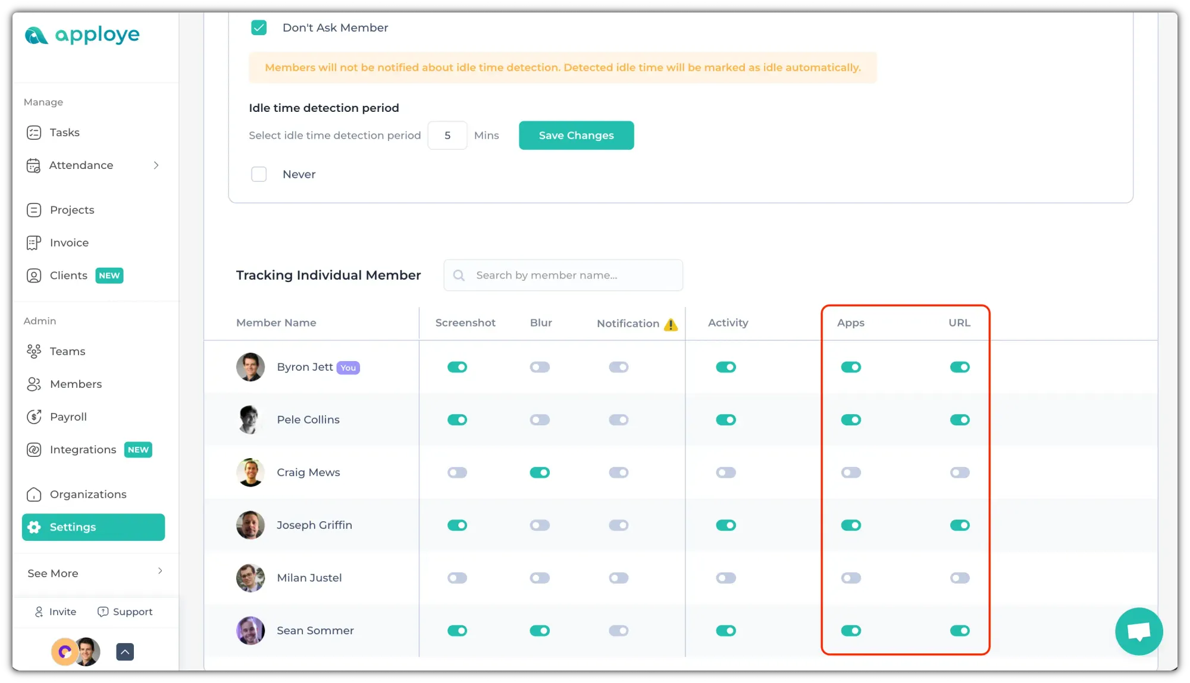Click the Save Changes button
The width and height of the screenshot is (1190, 683).
point(576,136)
